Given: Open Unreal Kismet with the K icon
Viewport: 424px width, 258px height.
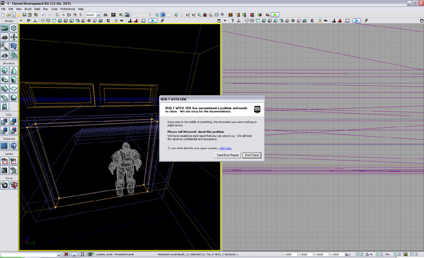Looking at the screenshot, I should pyautogui.click(x=121, y=15).
